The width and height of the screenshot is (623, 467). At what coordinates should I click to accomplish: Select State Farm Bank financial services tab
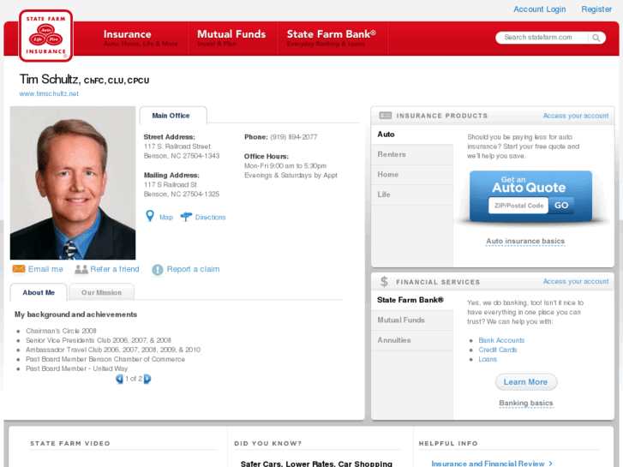[412, 300]
